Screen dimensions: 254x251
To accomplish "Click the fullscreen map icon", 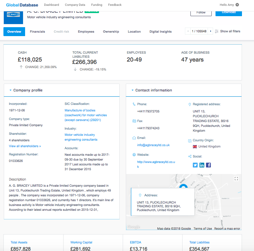I will point(236,178).
